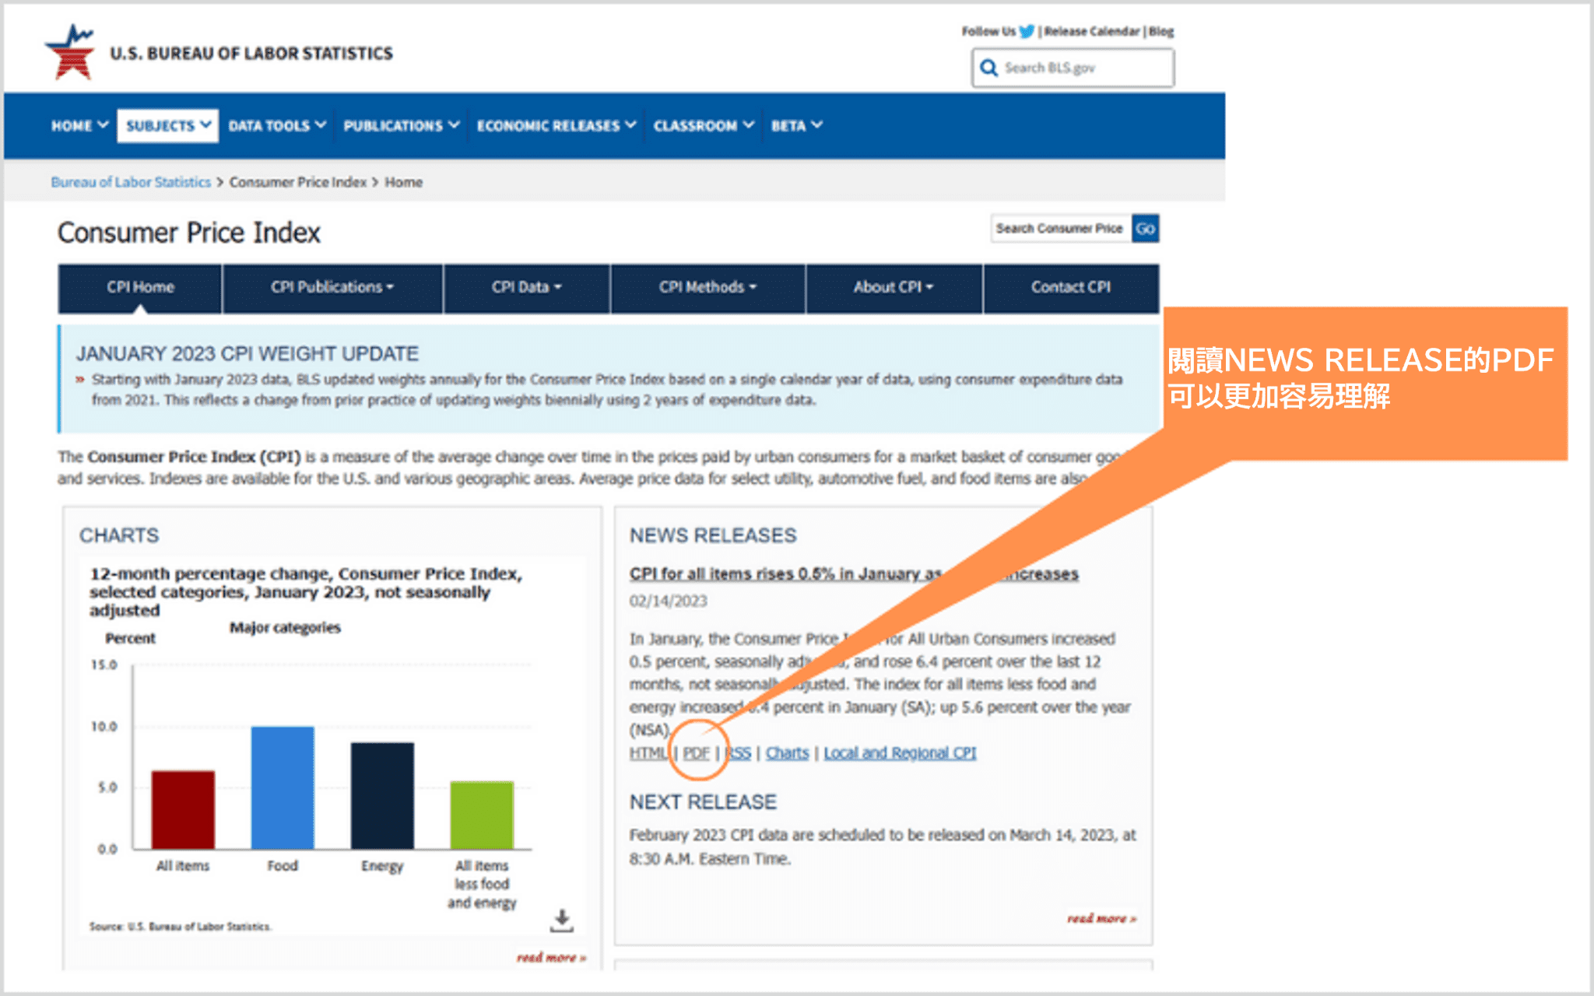Expand the SUBJECTS menu dropdown
The height and width of the screenshot is (996, 1594).
tap(168, 125)
